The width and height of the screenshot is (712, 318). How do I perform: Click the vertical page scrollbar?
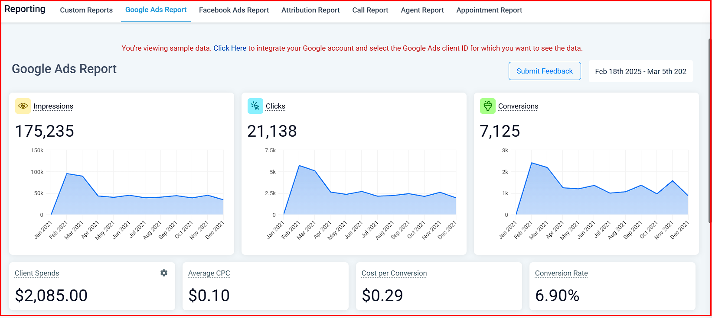pos(709,130)
